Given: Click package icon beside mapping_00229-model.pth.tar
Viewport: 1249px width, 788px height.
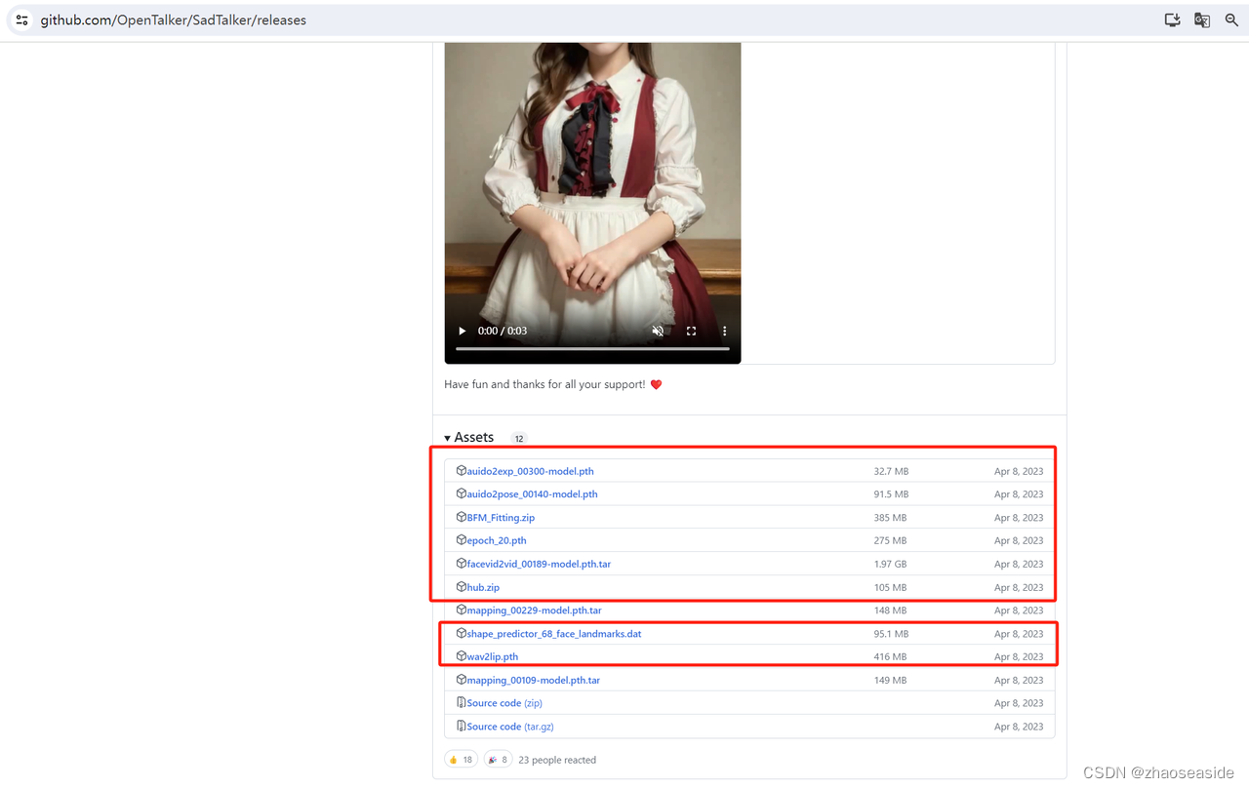Looking at the screenshot, I should [461, 610].
